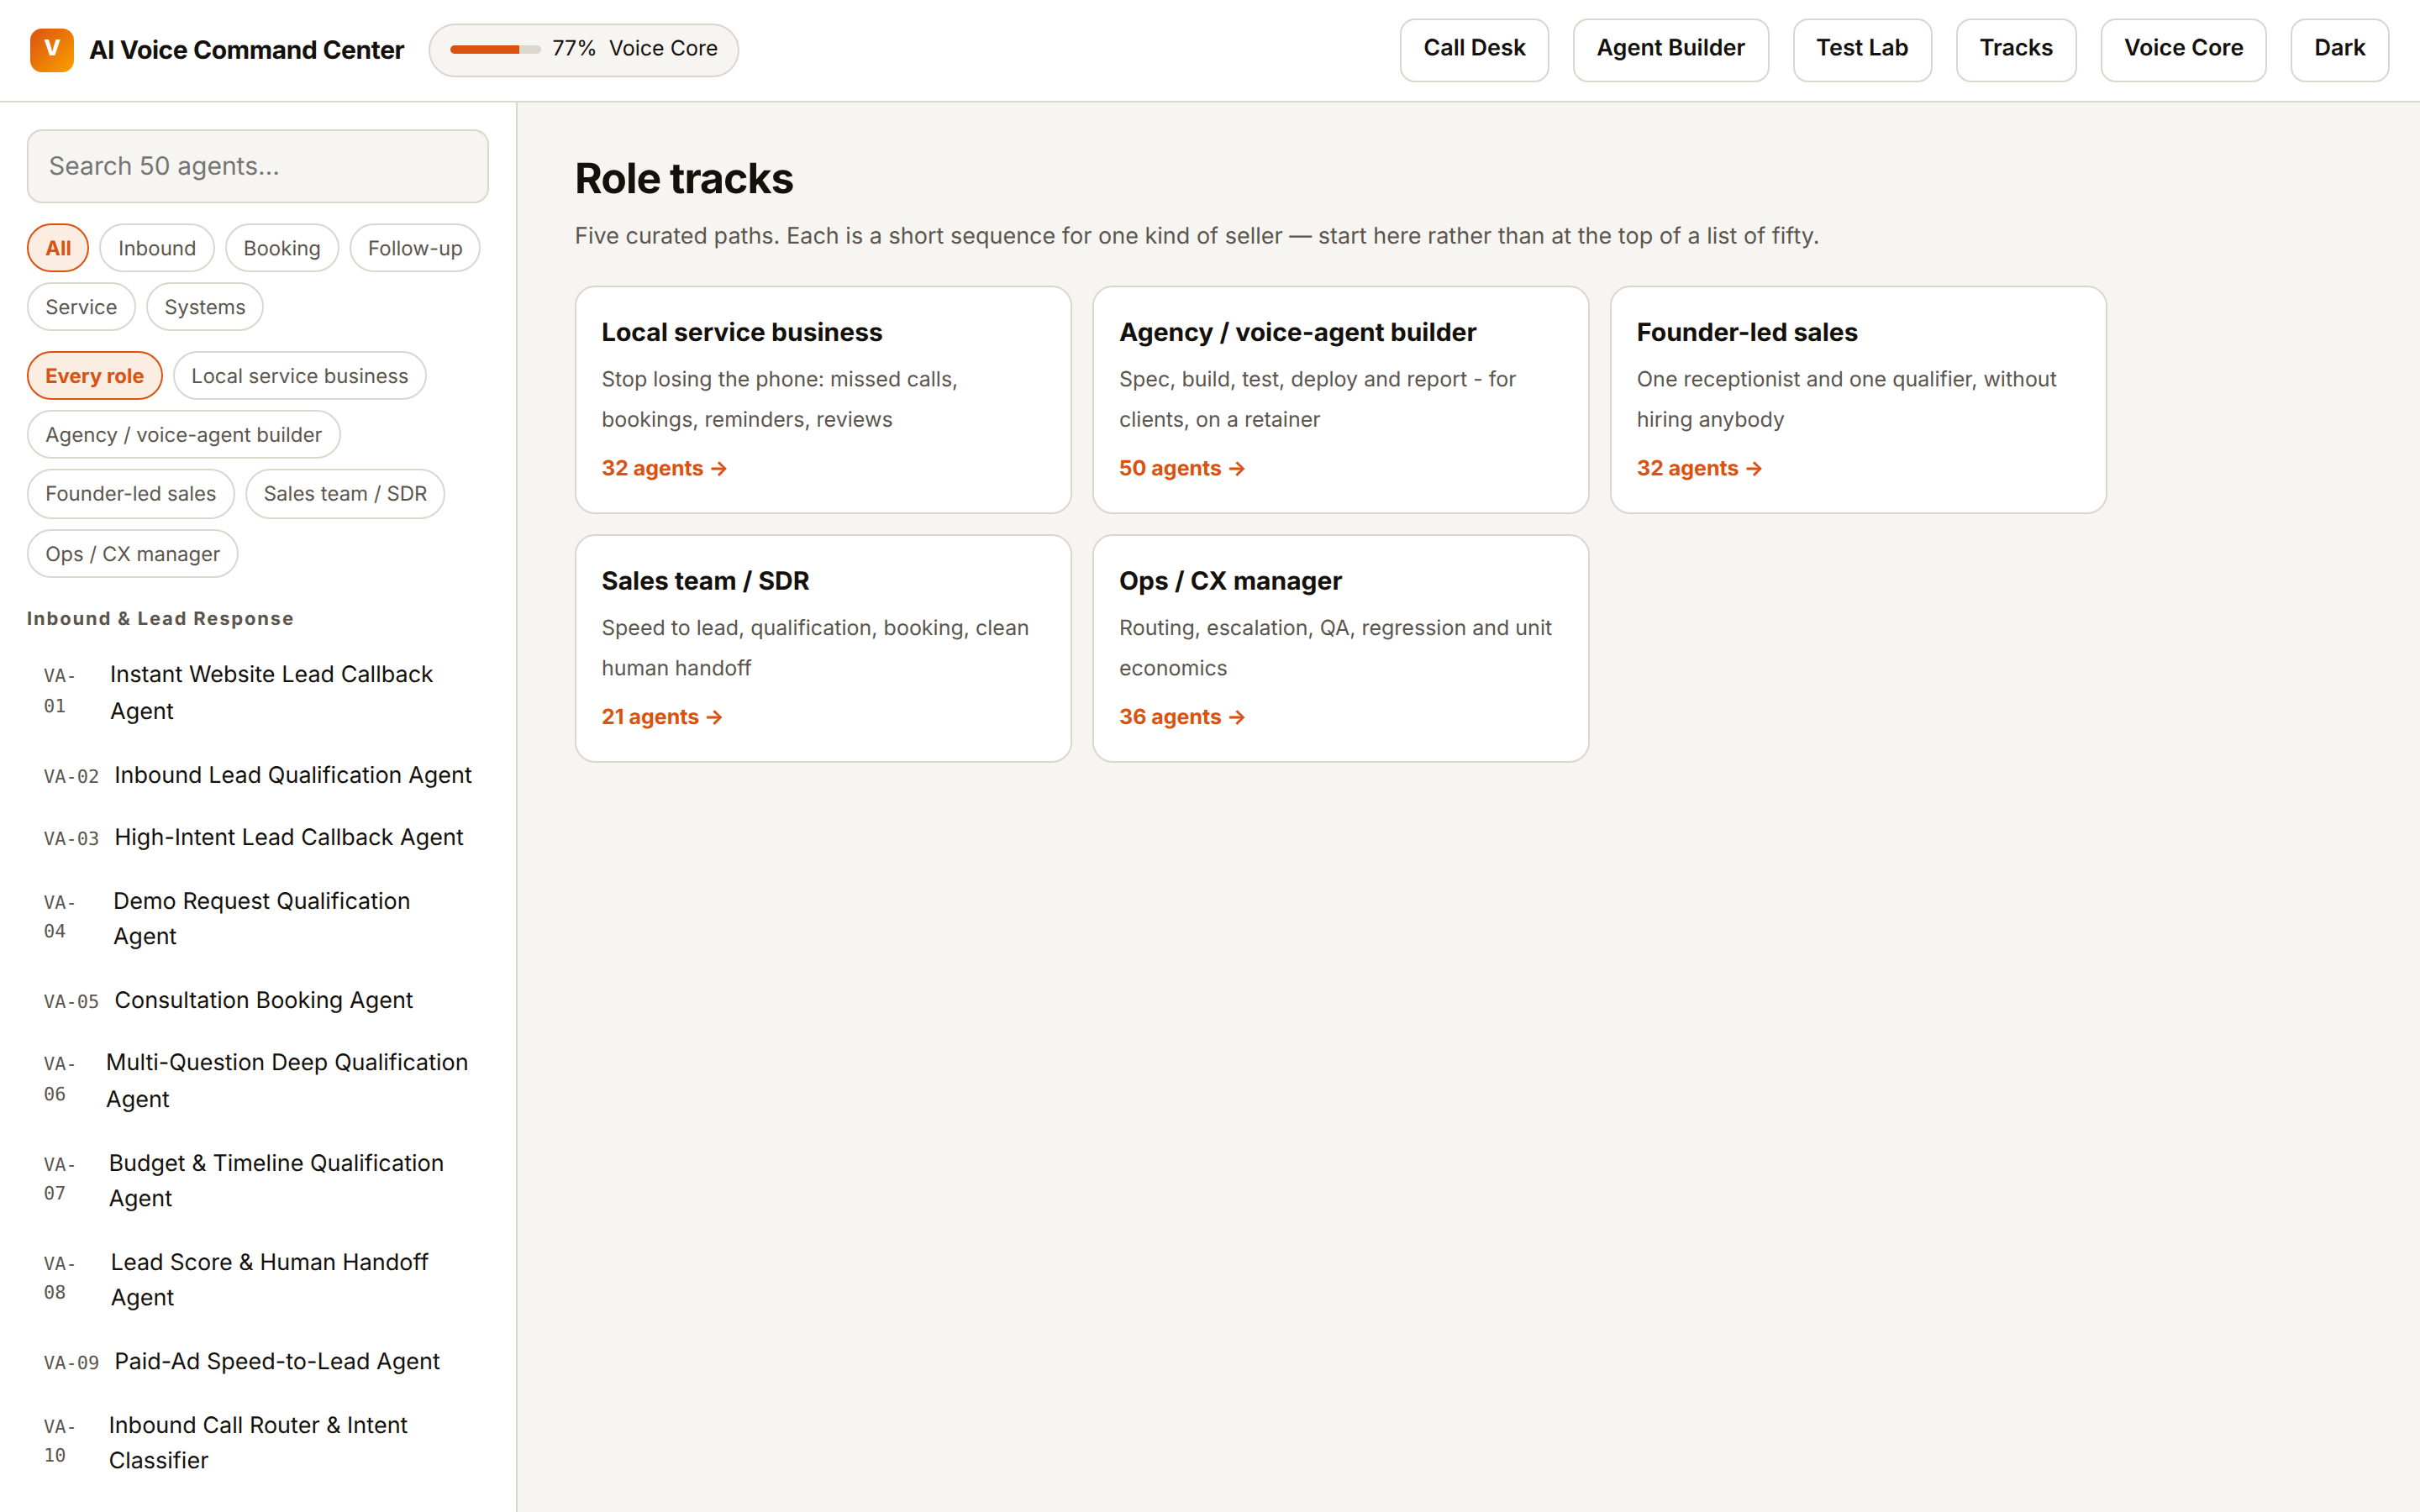Screen dimensions: 2420x1512
Task: Filter agents by Booking
Action: 282,248
